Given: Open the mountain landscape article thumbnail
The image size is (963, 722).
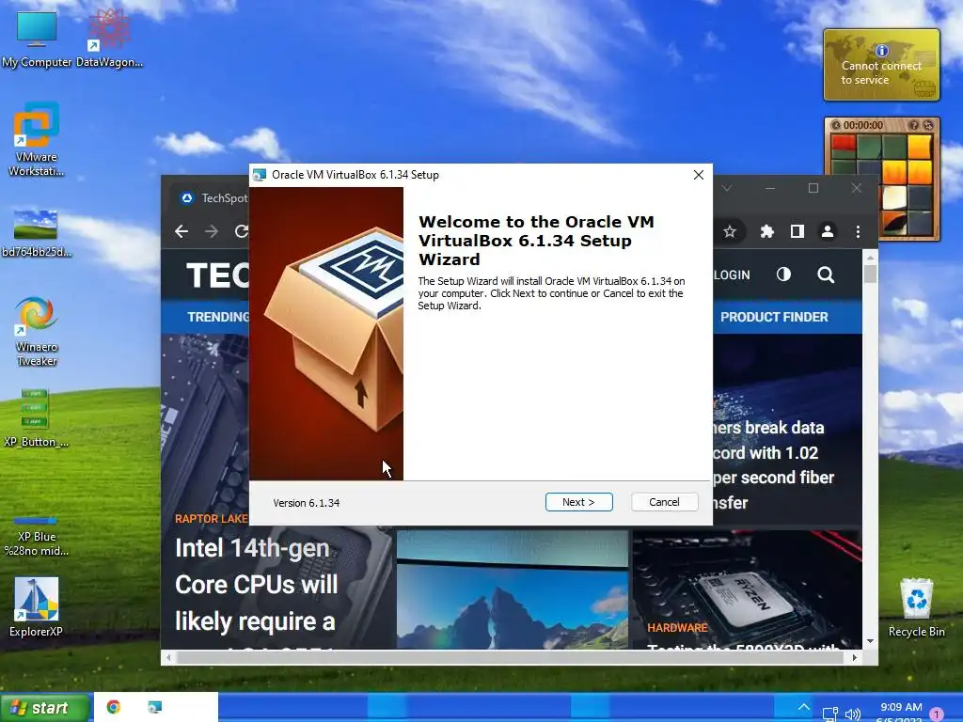Looking at the screenshot, I should coord(513,589).
